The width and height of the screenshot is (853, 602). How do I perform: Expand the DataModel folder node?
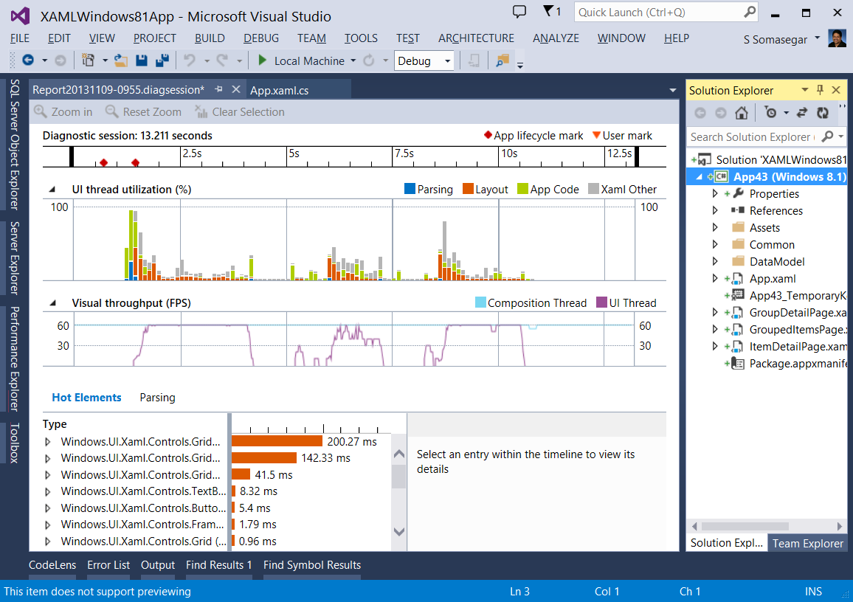pyautogui.click(x=715, y=261)
